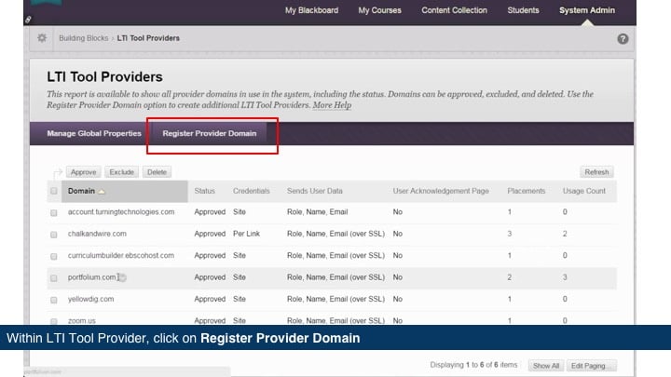Click the Delete button

coord(157,172)
